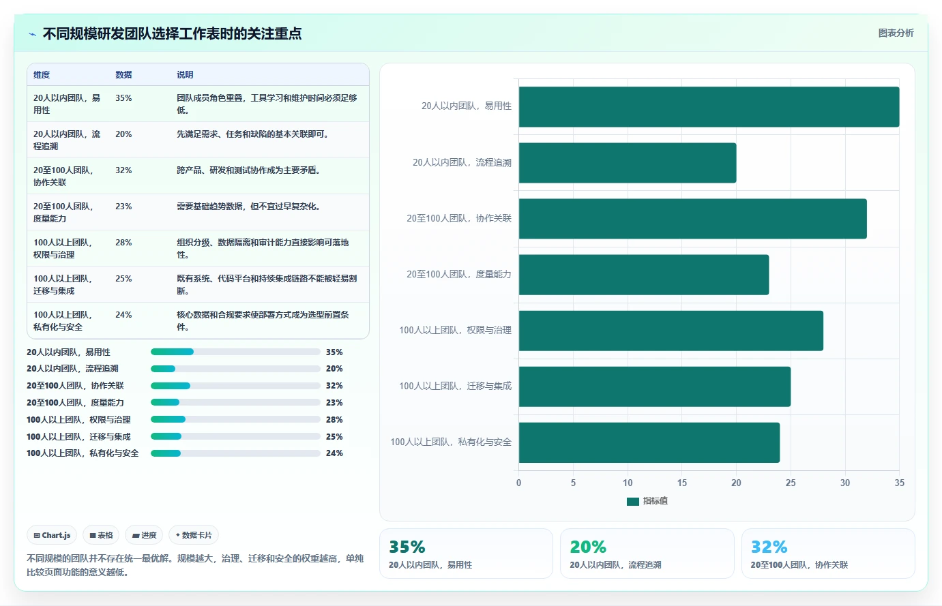Click the chart bar for 20至100人团队，协作关联
The height and width of the screenshot is (606, 942).
(x=692, y=219)
